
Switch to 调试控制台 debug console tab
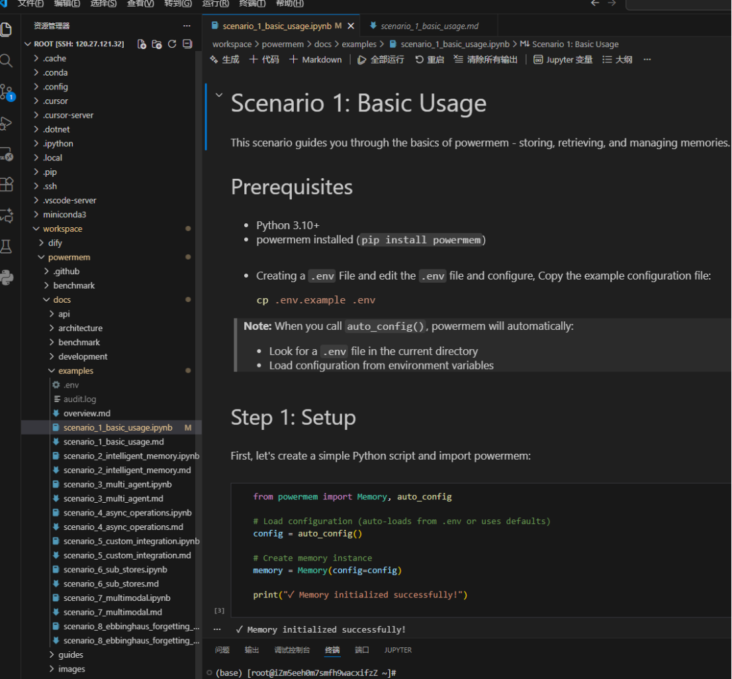(292, 650)
